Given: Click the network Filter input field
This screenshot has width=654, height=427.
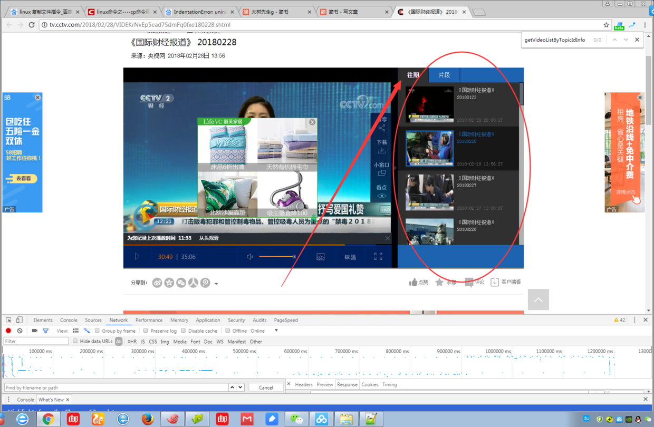Looking at the screenshot, I should (x=36, y=341).
